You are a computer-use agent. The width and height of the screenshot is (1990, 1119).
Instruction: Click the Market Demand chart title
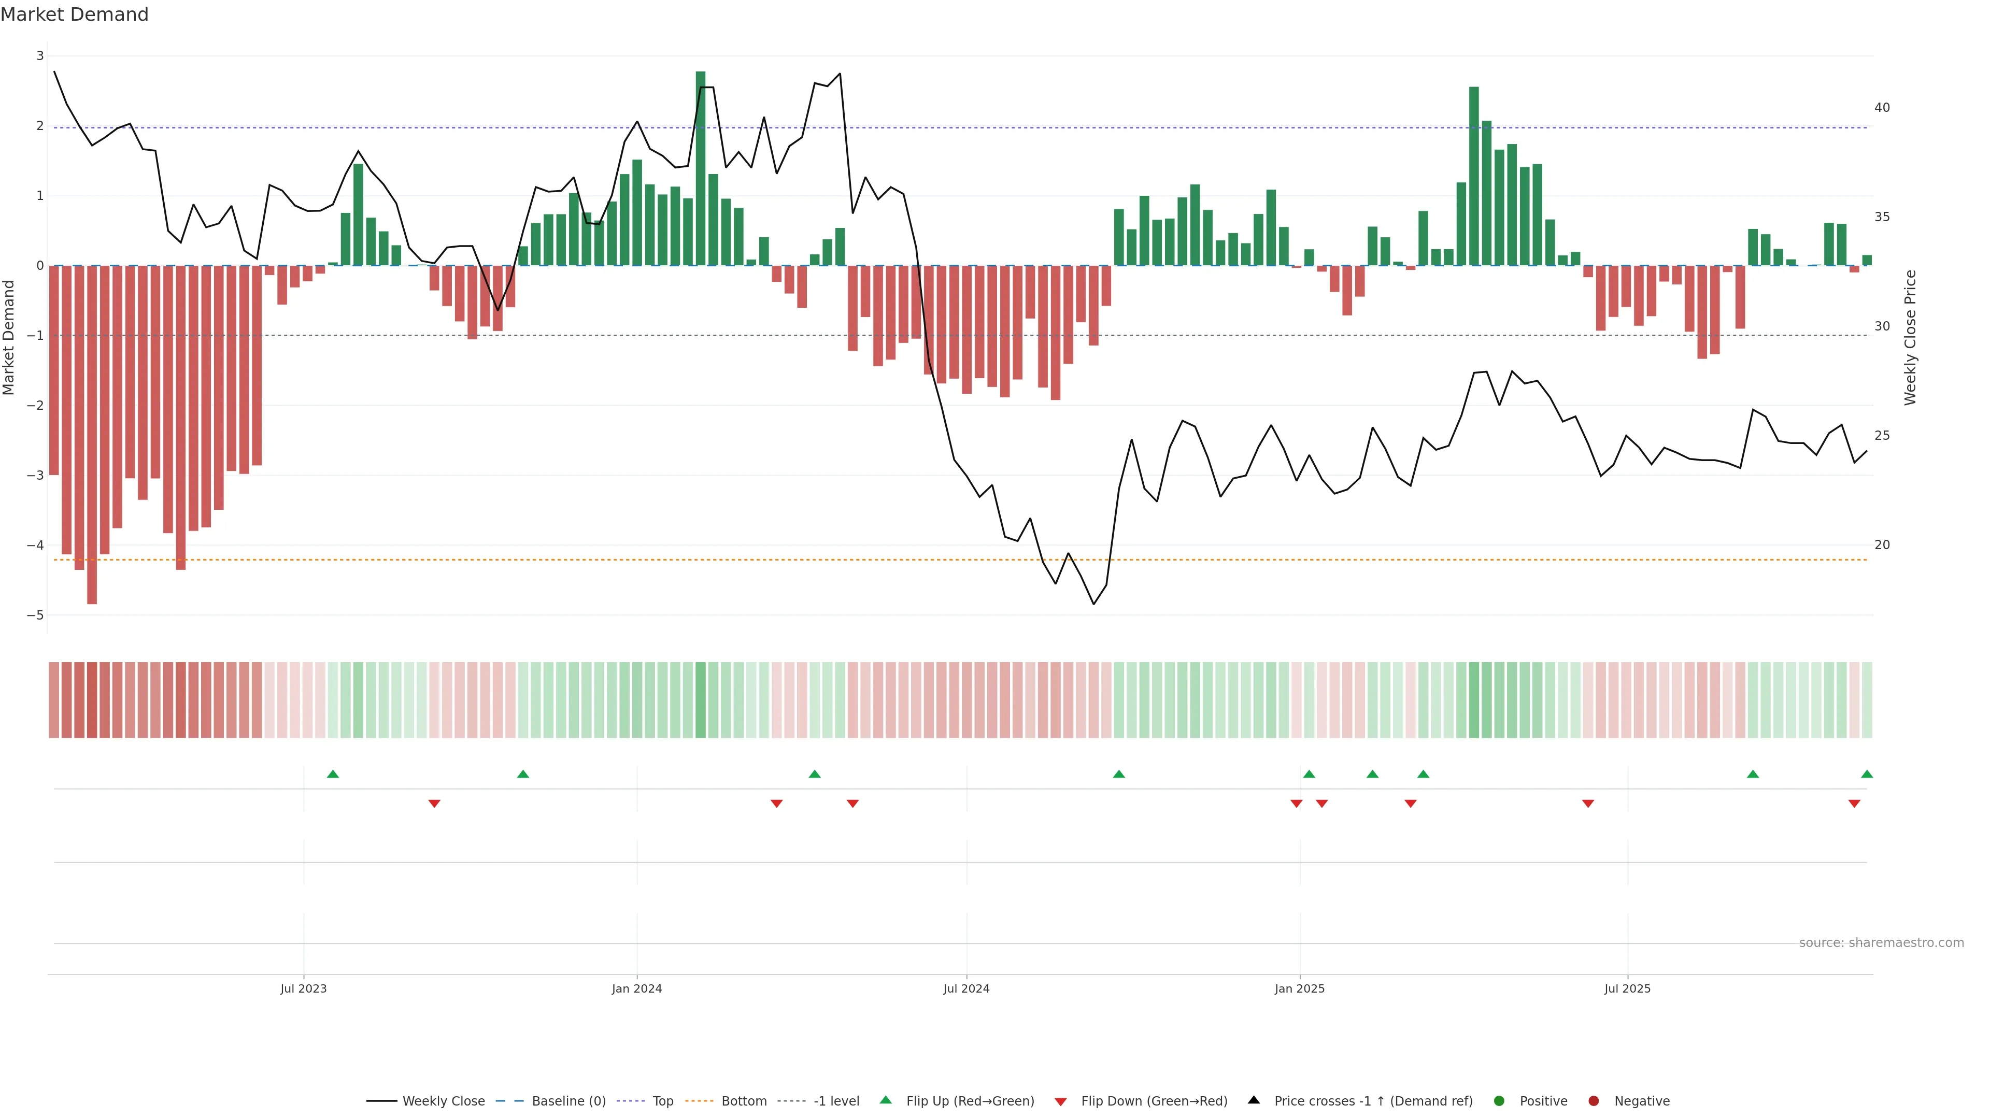74,15
